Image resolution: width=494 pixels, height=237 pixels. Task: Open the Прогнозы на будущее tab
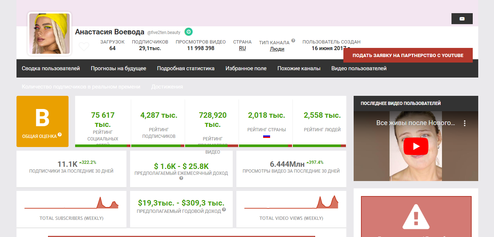point(118,68)
